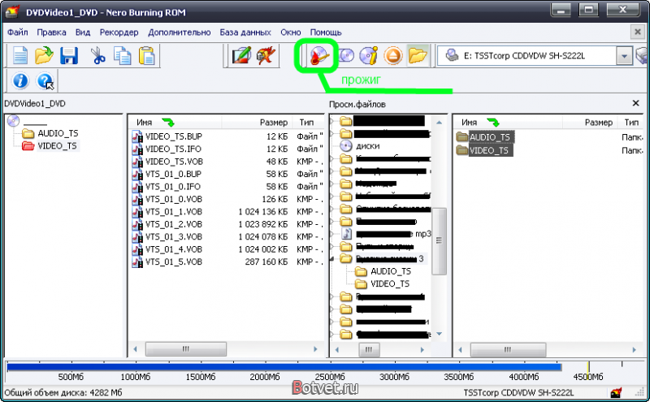Open the Дополнительно menu
This screenshot has height=402, width=650.
point(179,32)
